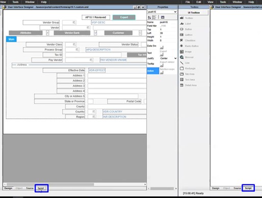Switch properties to categorized view
Image resolution: width=262 pixels, height=198 pixels.
[x=154, y=17]
